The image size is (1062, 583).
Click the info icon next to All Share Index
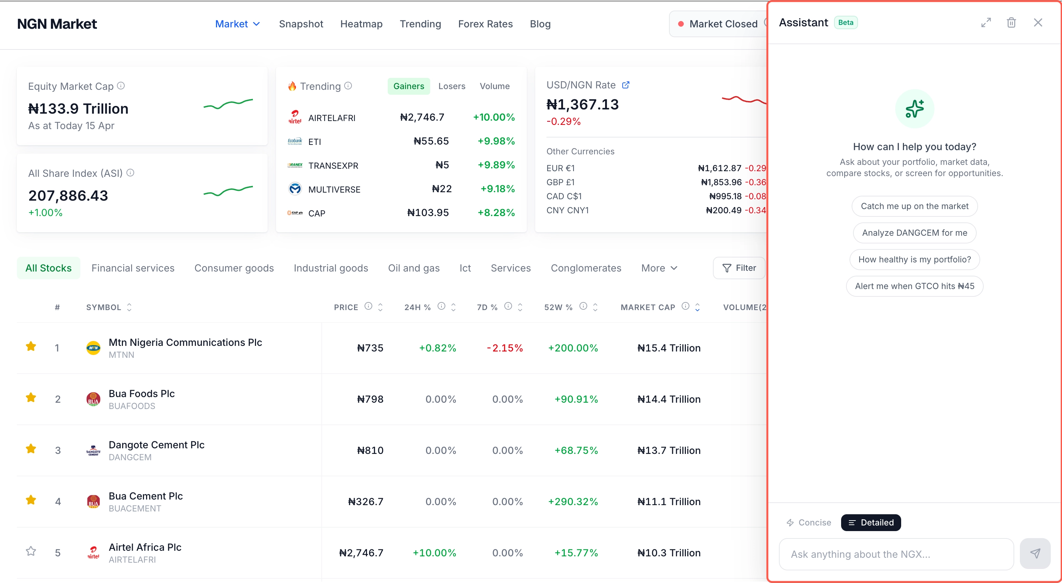point(130,173)
